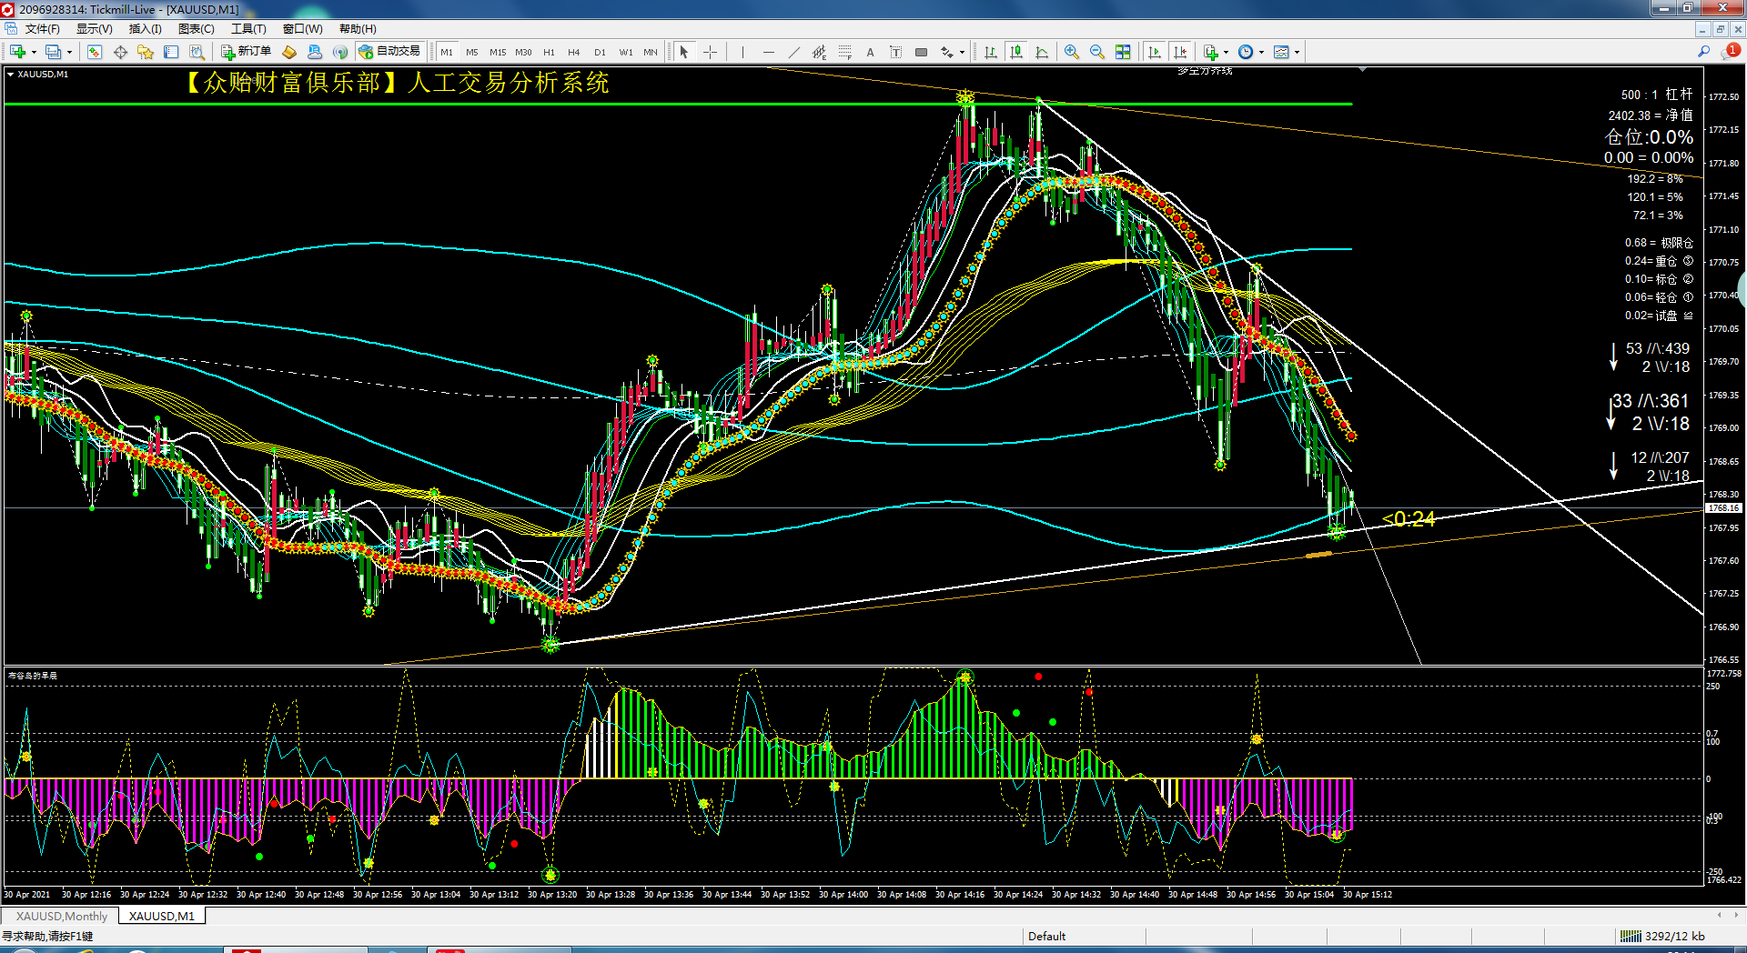The height and width of the screenshot is (953, 1747).
Task: Draw a trendline
Action: point(793,52)
